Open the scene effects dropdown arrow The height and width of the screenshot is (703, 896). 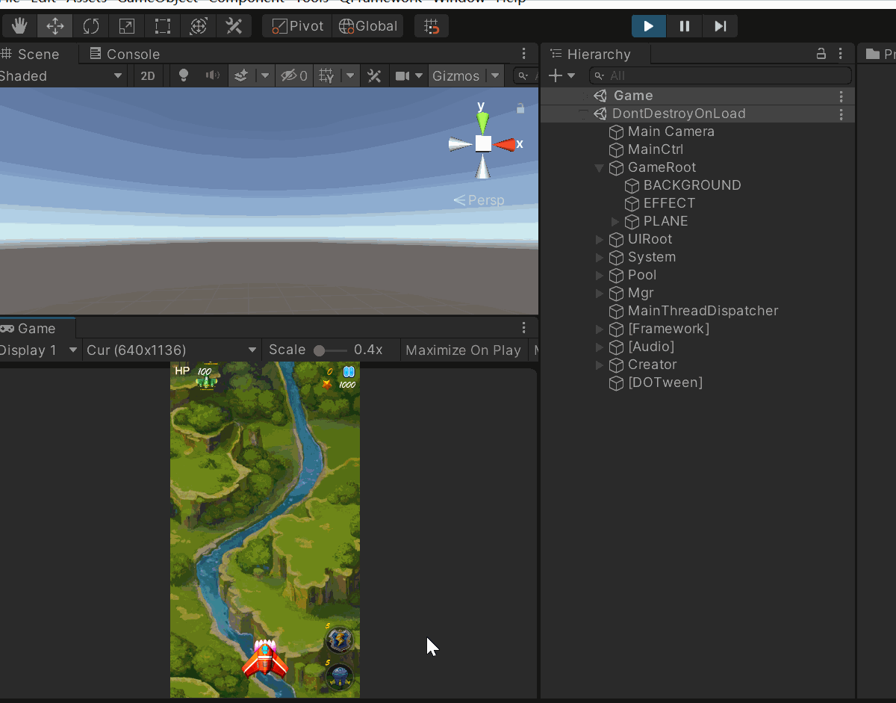click(x=265, y=75)
